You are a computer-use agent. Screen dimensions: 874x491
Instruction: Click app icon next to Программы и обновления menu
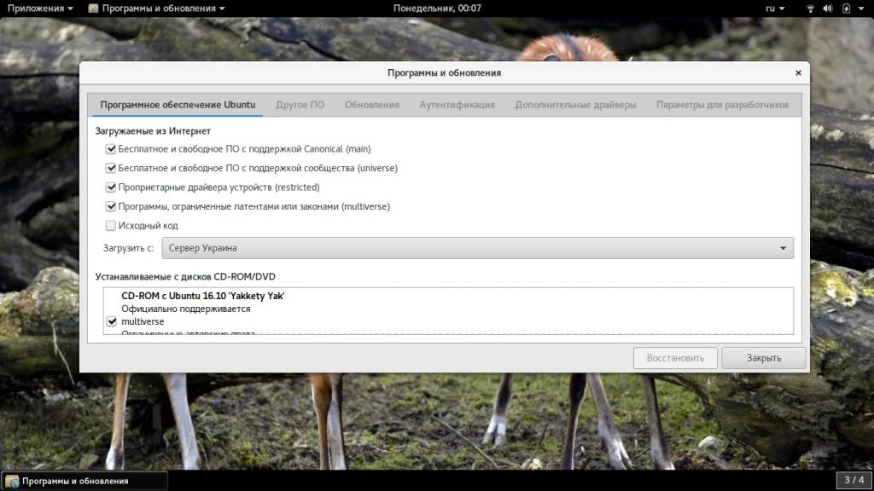(x=93, y=9)
